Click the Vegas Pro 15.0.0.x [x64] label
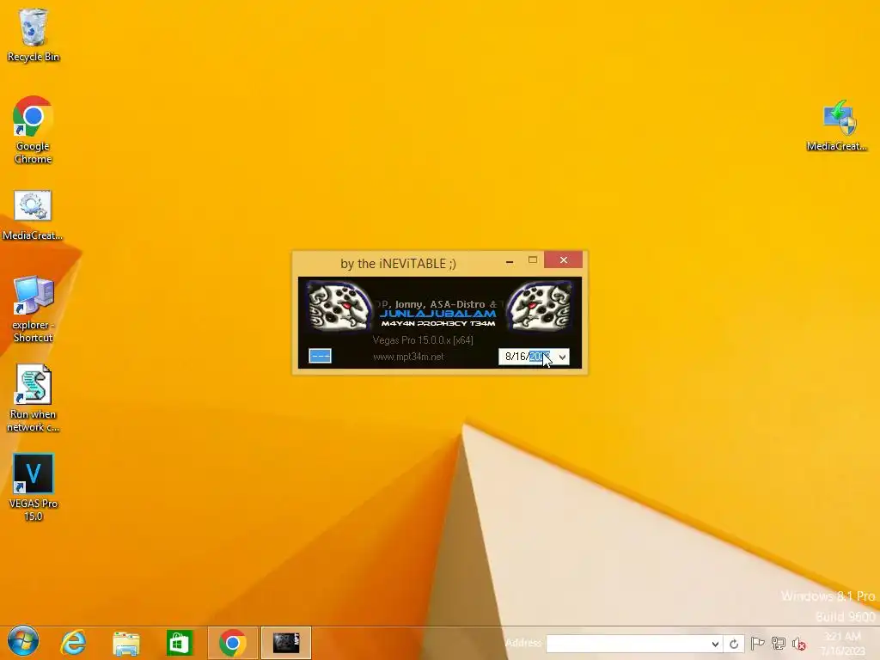 pos(423,340)
